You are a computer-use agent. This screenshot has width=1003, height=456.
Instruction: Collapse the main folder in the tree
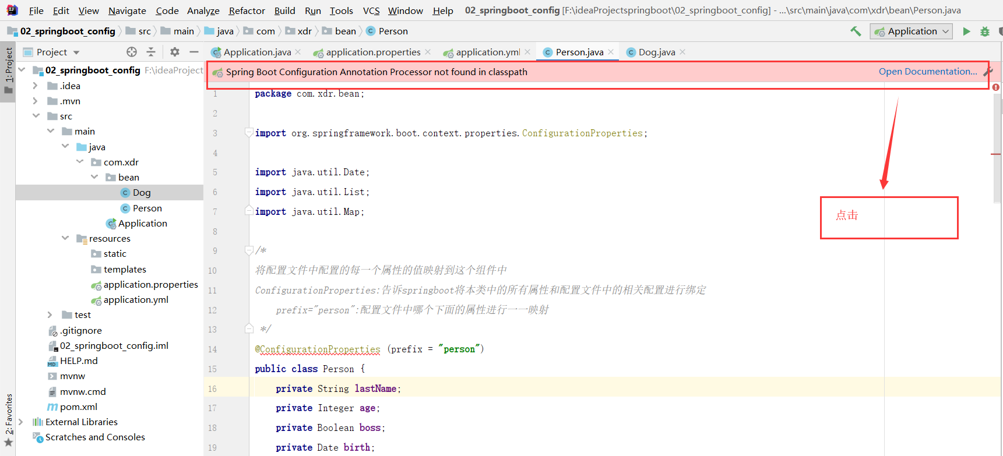pyautogui.click(x=51, y=131)
